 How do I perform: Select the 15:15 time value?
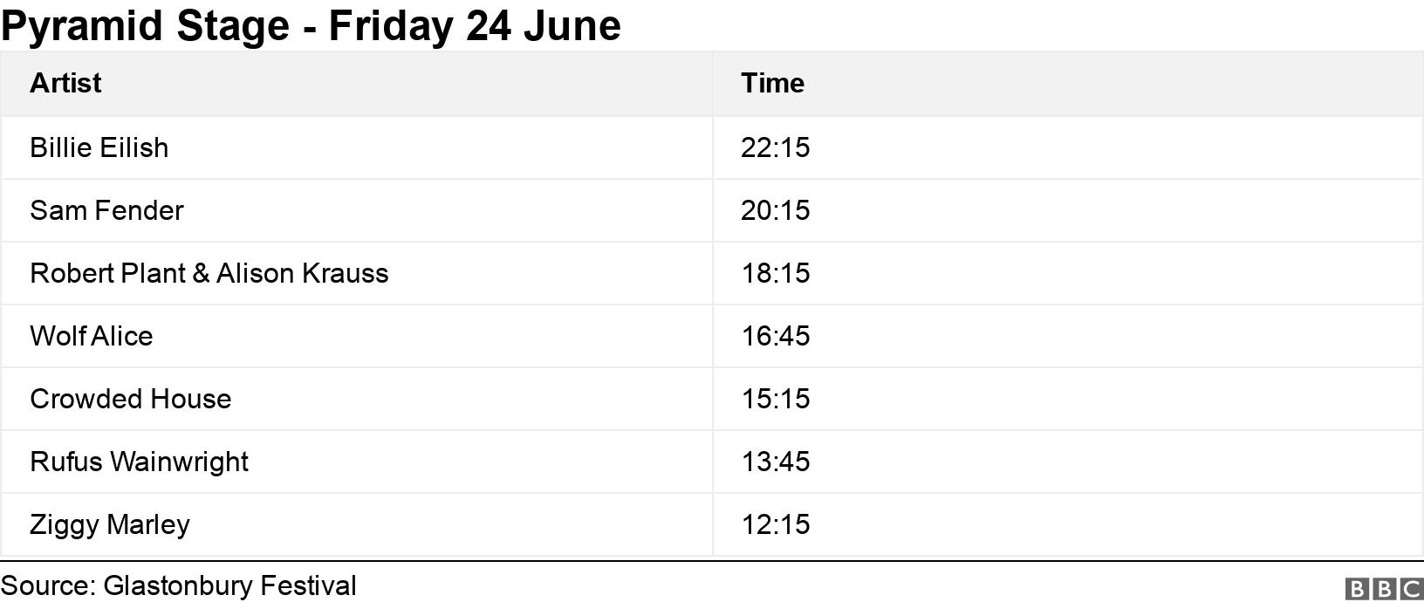[x=776, y=399]
